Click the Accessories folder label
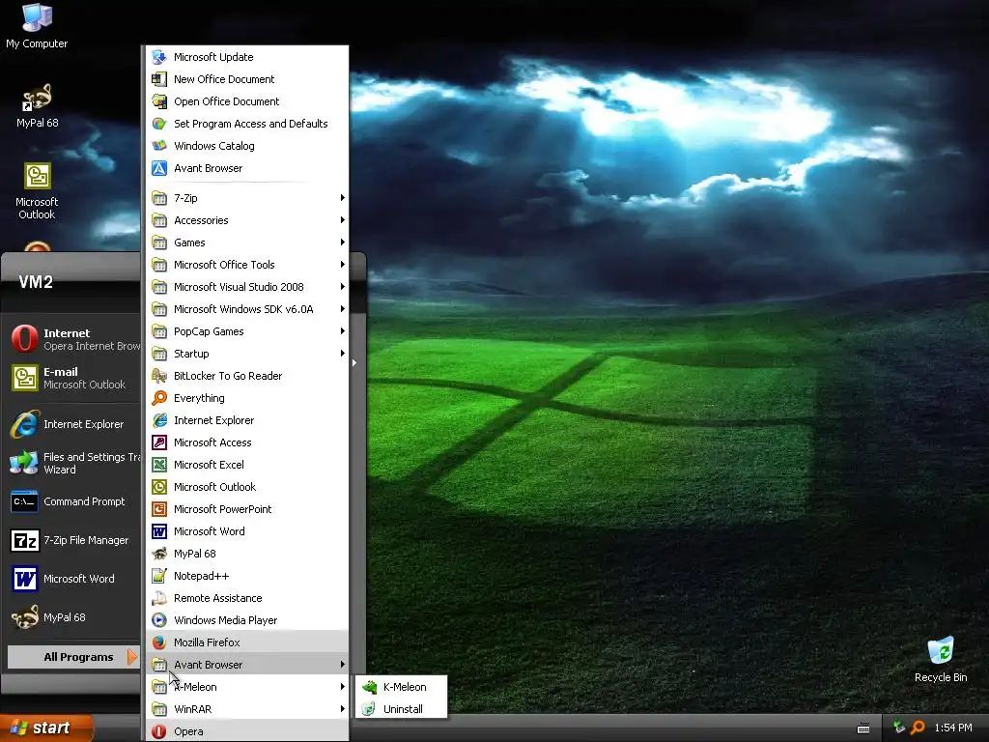The height and width of the screenshot is (742, 989). coord(201,220)
